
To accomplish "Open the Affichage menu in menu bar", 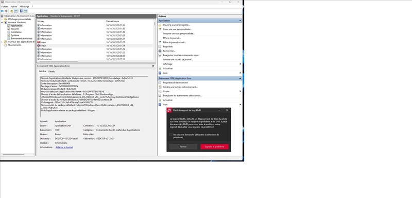I will 24,7.
